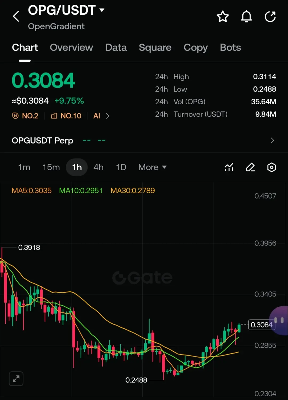Image resolution: width=288 pixels, height=400 pixels.
Task: Tap the 0.3405 price axis label
Action: tap(265, 294)
